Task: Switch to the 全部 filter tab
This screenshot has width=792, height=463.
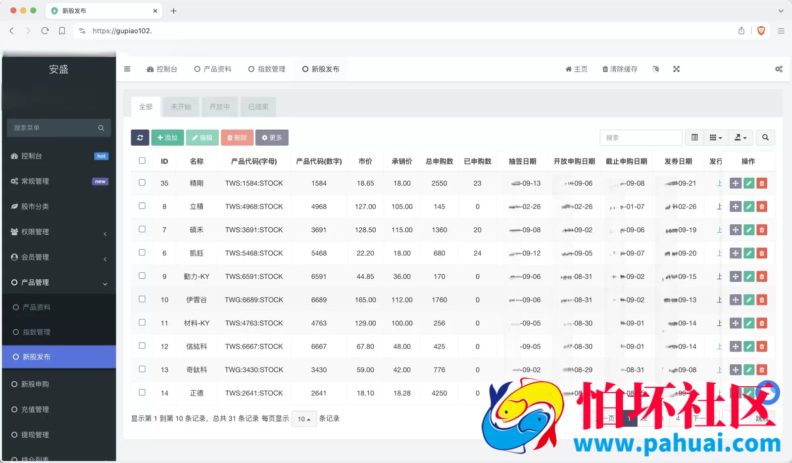Action: (x=146, y=107)
